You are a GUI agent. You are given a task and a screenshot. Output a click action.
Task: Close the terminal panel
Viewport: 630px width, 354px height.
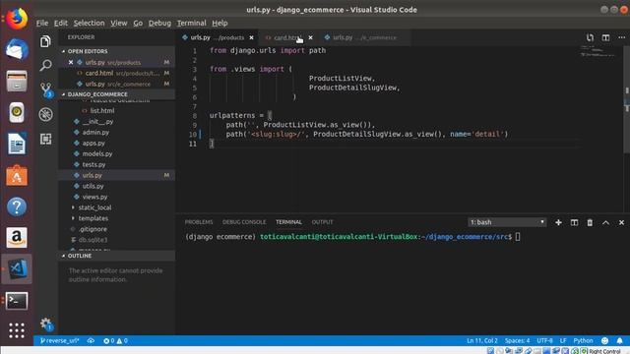[621, 222]
